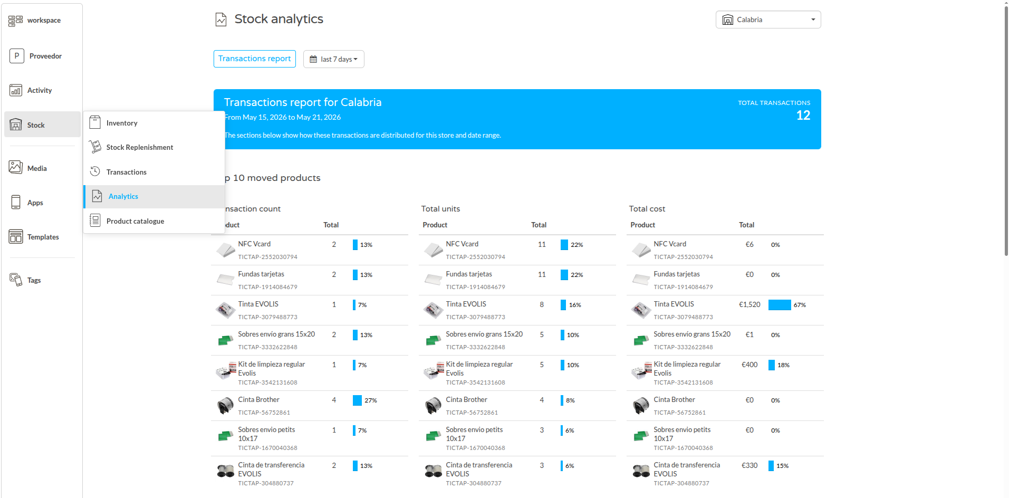Open the Templates layout icon
This screenshot has height=498, width=1009.
16,237
